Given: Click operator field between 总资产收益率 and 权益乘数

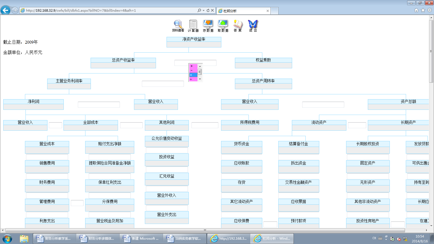Looking at the screenshot, I should coord(195,63).
